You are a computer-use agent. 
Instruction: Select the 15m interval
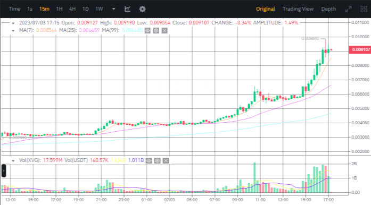(x=44, y=9)
